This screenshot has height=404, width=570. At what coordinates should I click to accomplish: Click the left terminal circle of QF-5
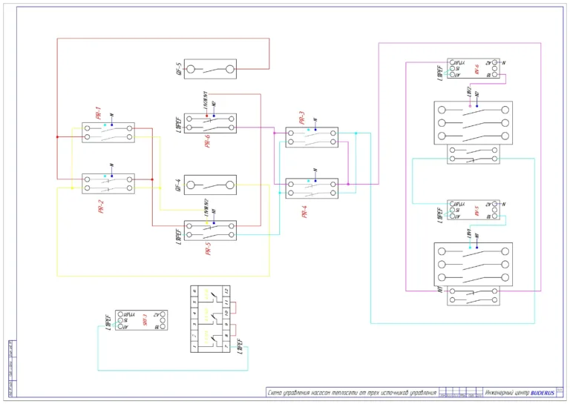click(191, 69)
